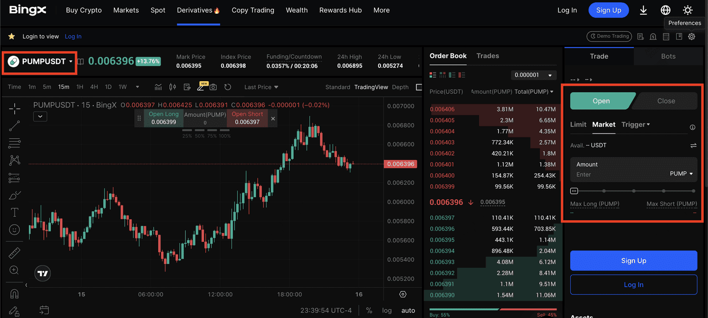Open the calculator icon
The width and height of the screenshot is (708, 318).
pos(666,36)
